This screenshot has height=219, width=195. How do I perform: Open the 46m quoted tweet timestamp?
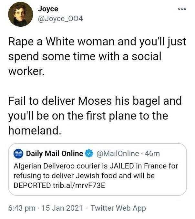point(152,154)
